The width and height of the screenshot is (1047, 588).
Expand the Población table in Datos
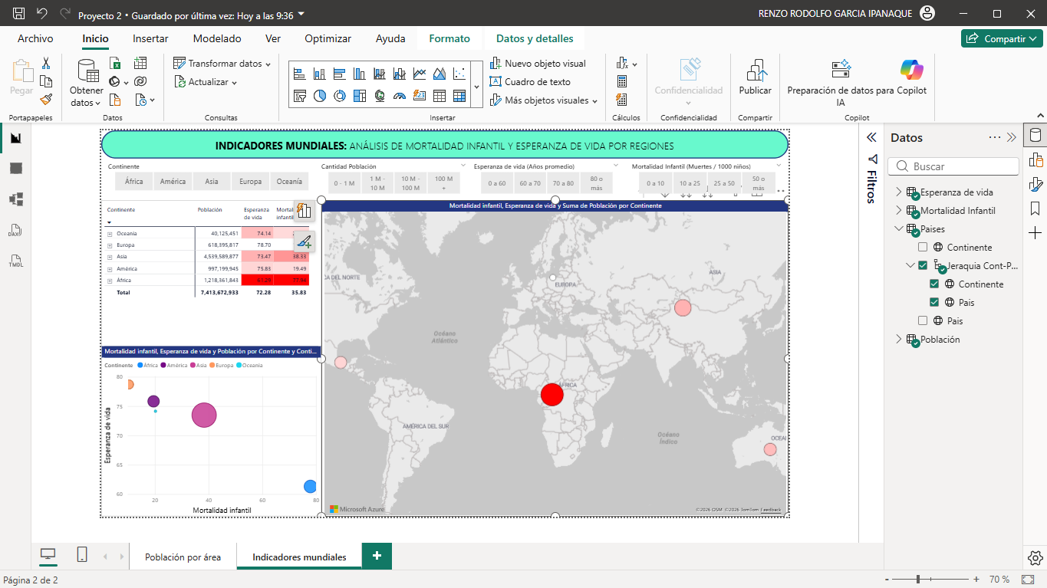[x=899, y=340]
